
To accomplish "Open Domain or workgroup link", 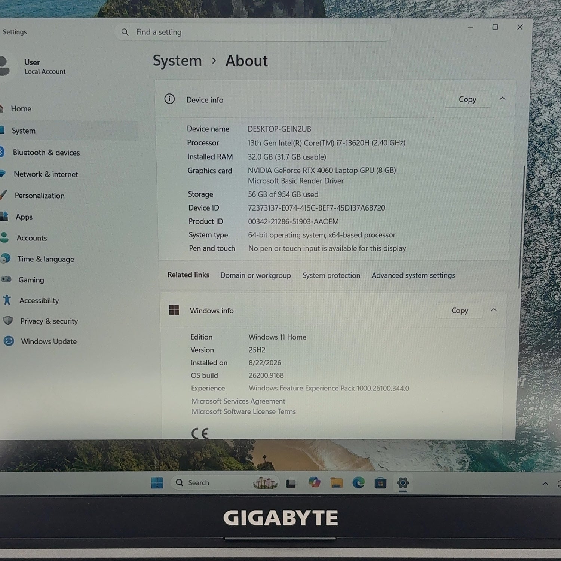I will (255, 275).
